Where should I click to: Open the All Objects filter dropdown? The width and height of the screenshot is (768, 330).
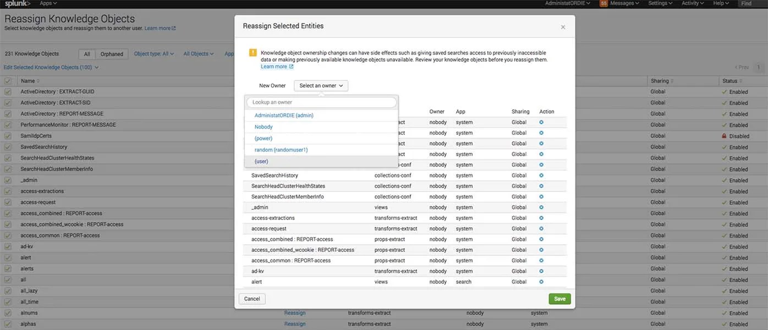(x=198, y=53)
